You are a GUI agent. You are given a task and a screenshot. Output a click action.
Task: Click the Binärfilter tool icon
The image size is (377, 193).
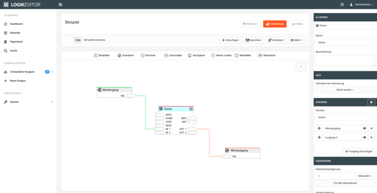[96, 56]
